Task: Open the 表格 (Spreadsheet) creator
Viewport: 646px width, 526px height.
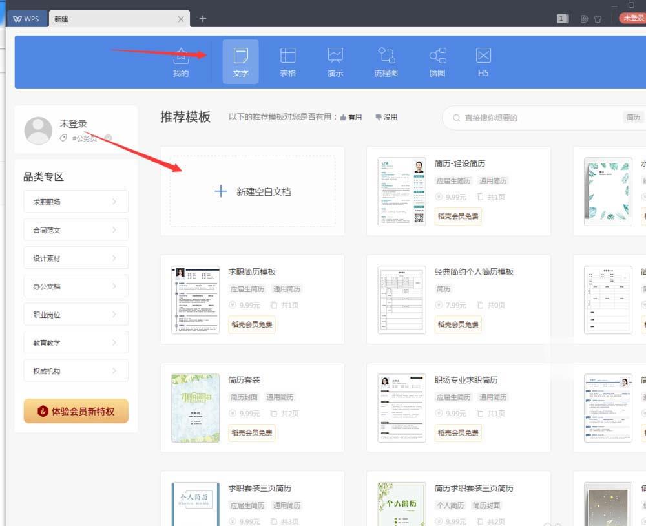Action: (288, 61)
